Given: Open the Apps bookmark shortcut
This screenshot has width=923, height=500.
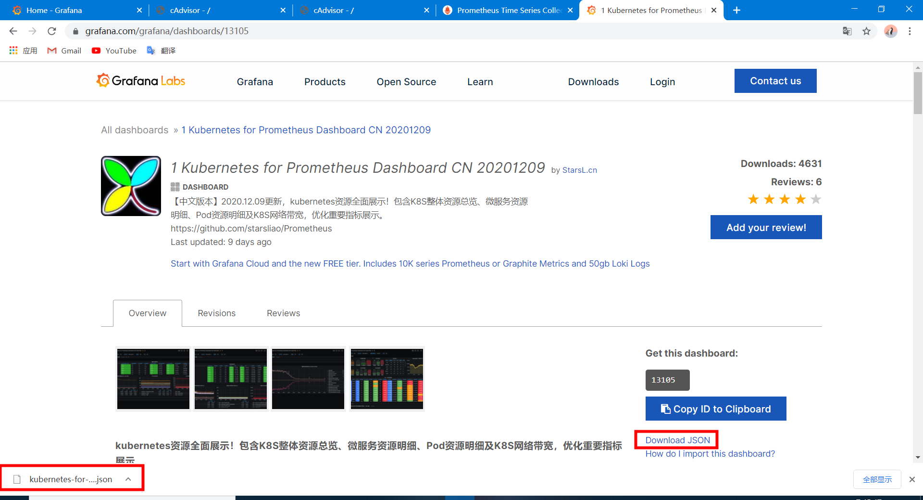Looking at the screenshot, I should tap(23, 51).
